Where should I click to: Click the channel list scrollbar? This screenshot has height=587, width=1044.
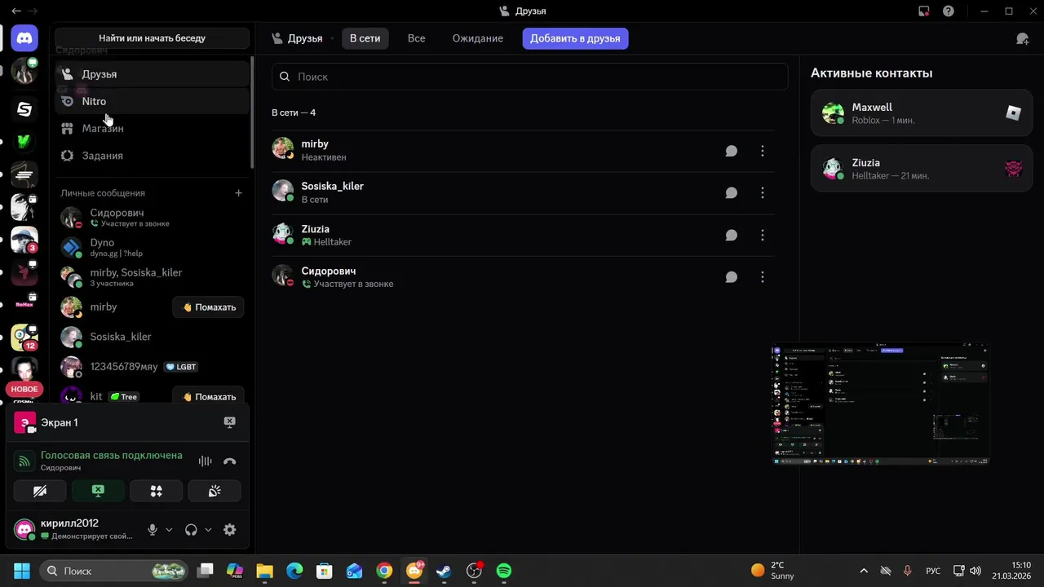click(x=252, y=113)
